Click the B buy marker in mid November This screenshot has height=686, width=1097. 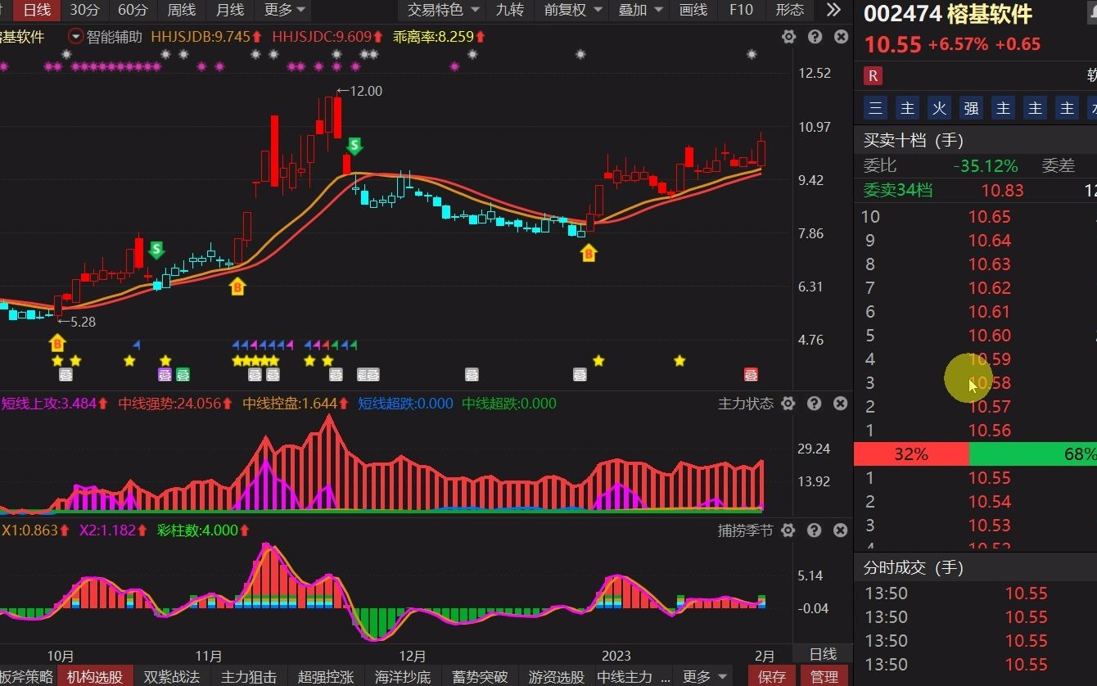tap(237, 287)
